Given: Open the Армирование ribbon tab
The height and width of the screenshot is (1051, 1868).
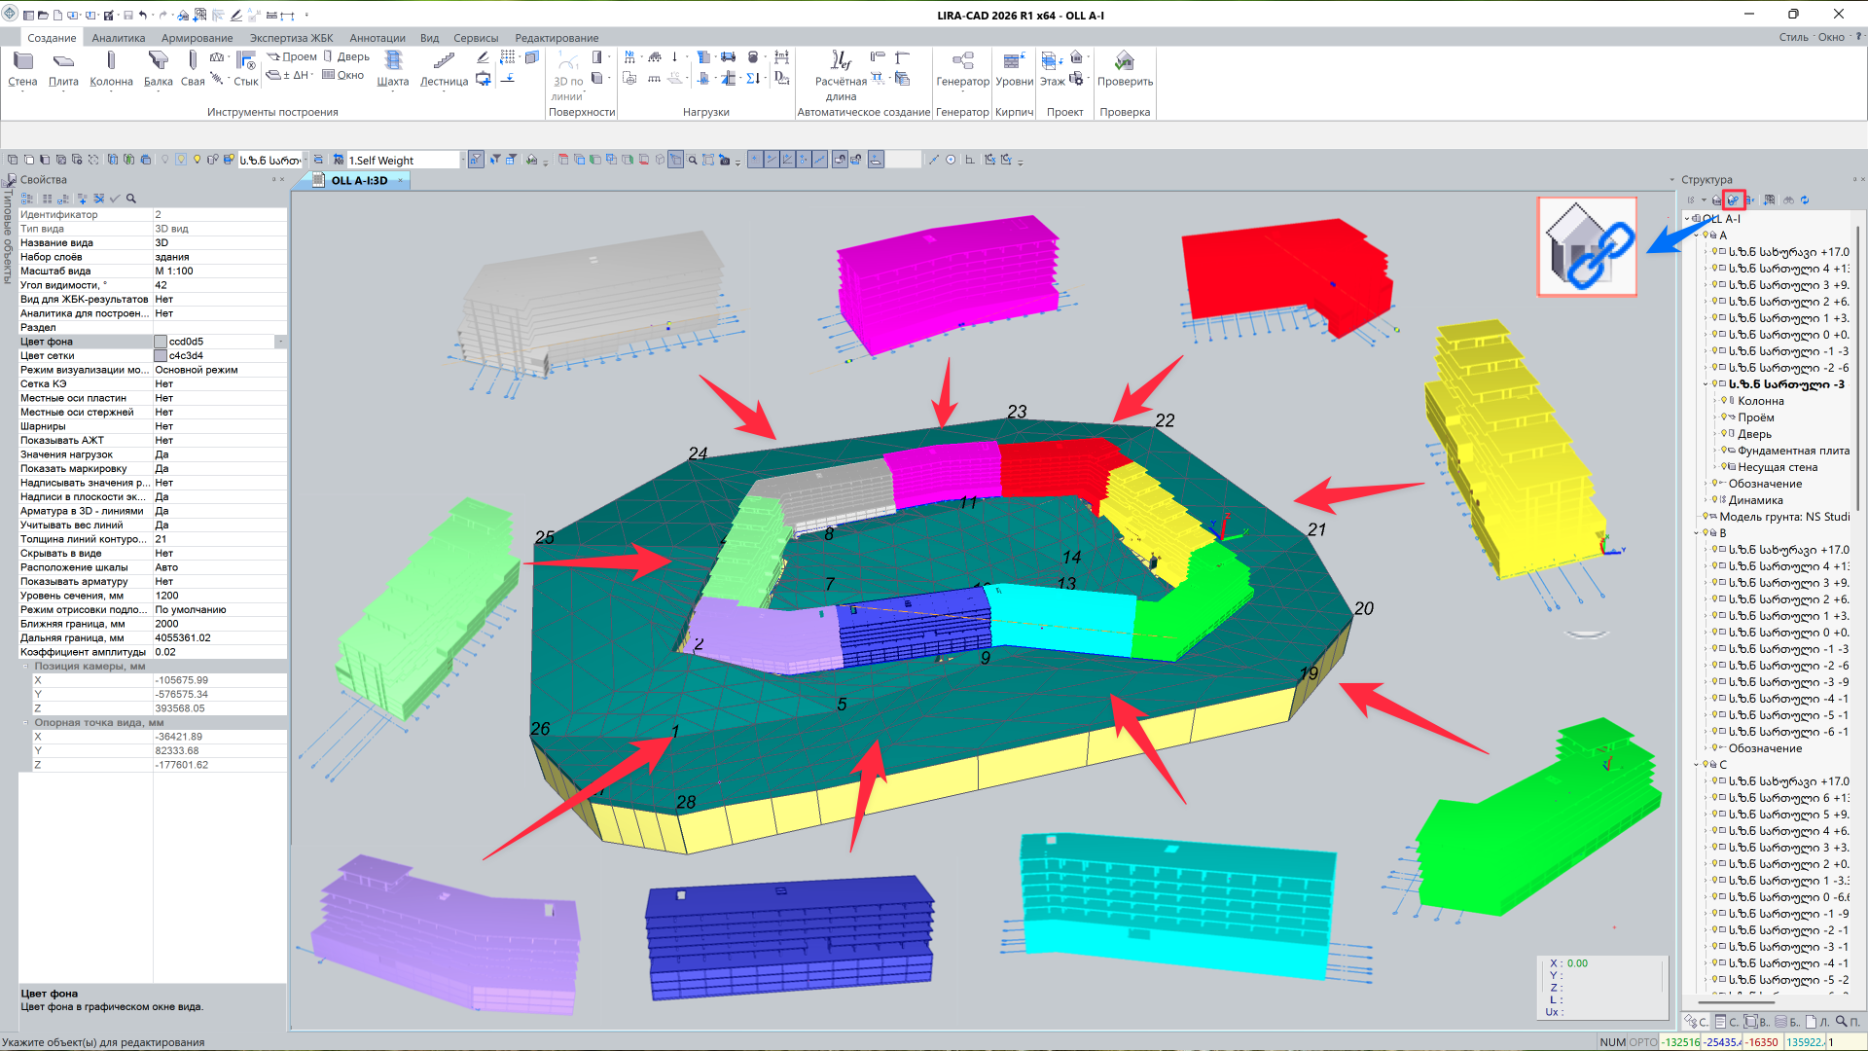Looking at the screenshot, I should click(197, 38).
